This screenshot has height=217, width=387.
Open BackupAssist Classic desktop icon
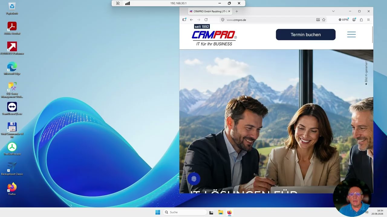(12, 169)
